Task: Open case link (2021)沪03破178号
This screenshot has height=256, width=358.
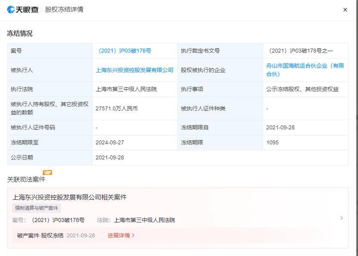Action: [x=125, y=51]
